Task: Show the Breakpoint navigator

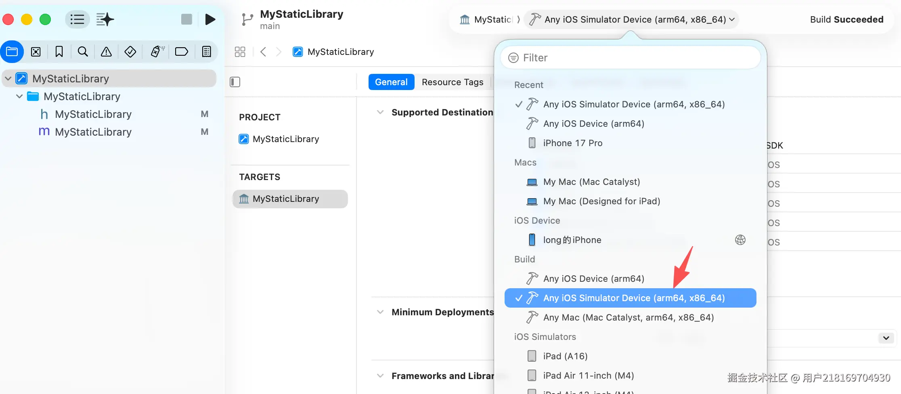Action: pos(181,52)
